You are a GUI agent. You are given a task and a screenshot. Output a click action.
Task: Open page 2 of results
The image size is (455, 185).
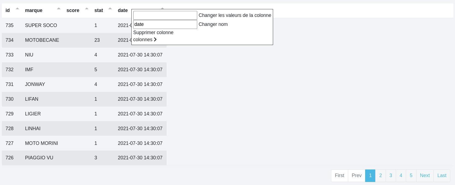[x=380, y=175]
